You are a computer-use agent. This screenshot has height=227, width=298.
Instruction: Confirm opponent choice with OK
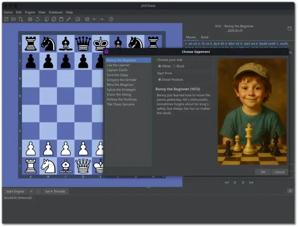click(263, 172)
